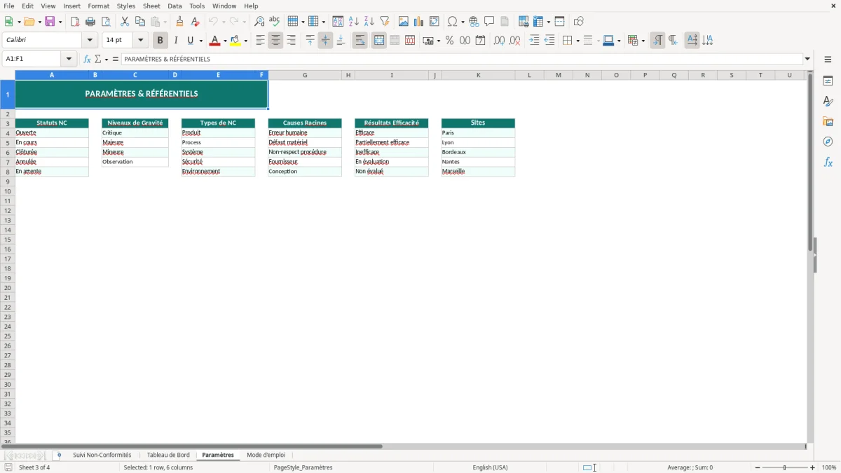Format the number as percent

click(449, 41)
